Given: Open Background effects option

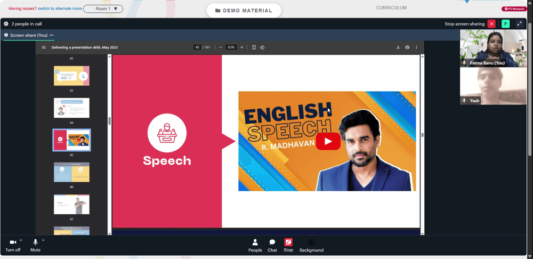Looking at the screenshot, I should pyautogui.click(x=311, y=245).
